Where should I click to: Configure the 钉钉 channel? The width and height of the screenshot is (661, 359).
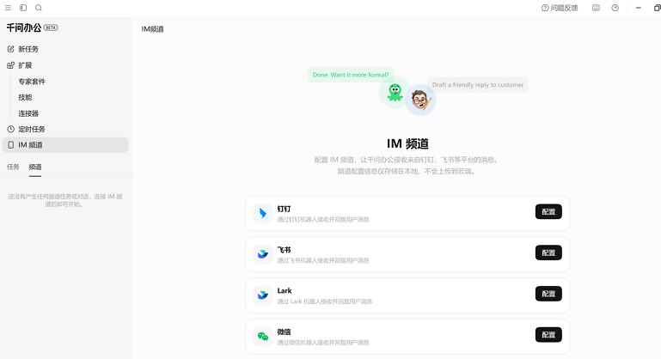pos(548,211)
